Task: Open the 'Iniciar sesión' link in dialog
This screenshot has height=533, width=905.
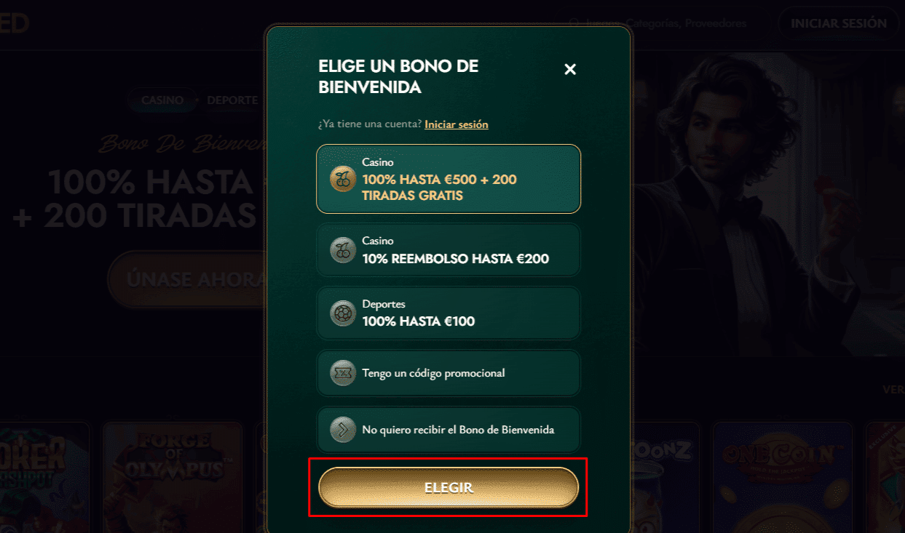Action: (x=457, y=124)
